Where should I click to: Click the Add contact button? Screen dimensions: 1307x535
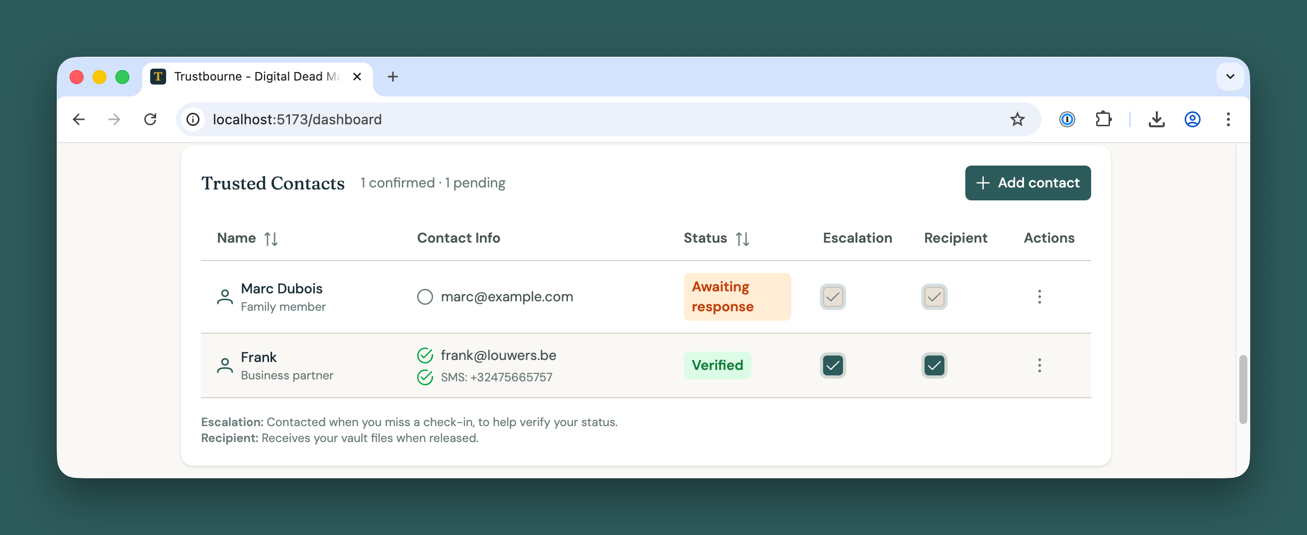pos(1027,182)
